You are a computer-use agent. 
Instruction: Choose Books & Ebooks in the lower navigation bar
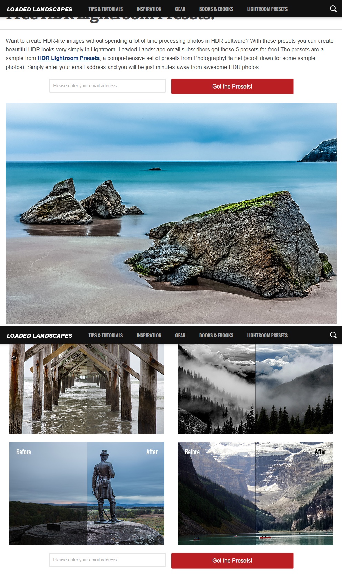216,335
